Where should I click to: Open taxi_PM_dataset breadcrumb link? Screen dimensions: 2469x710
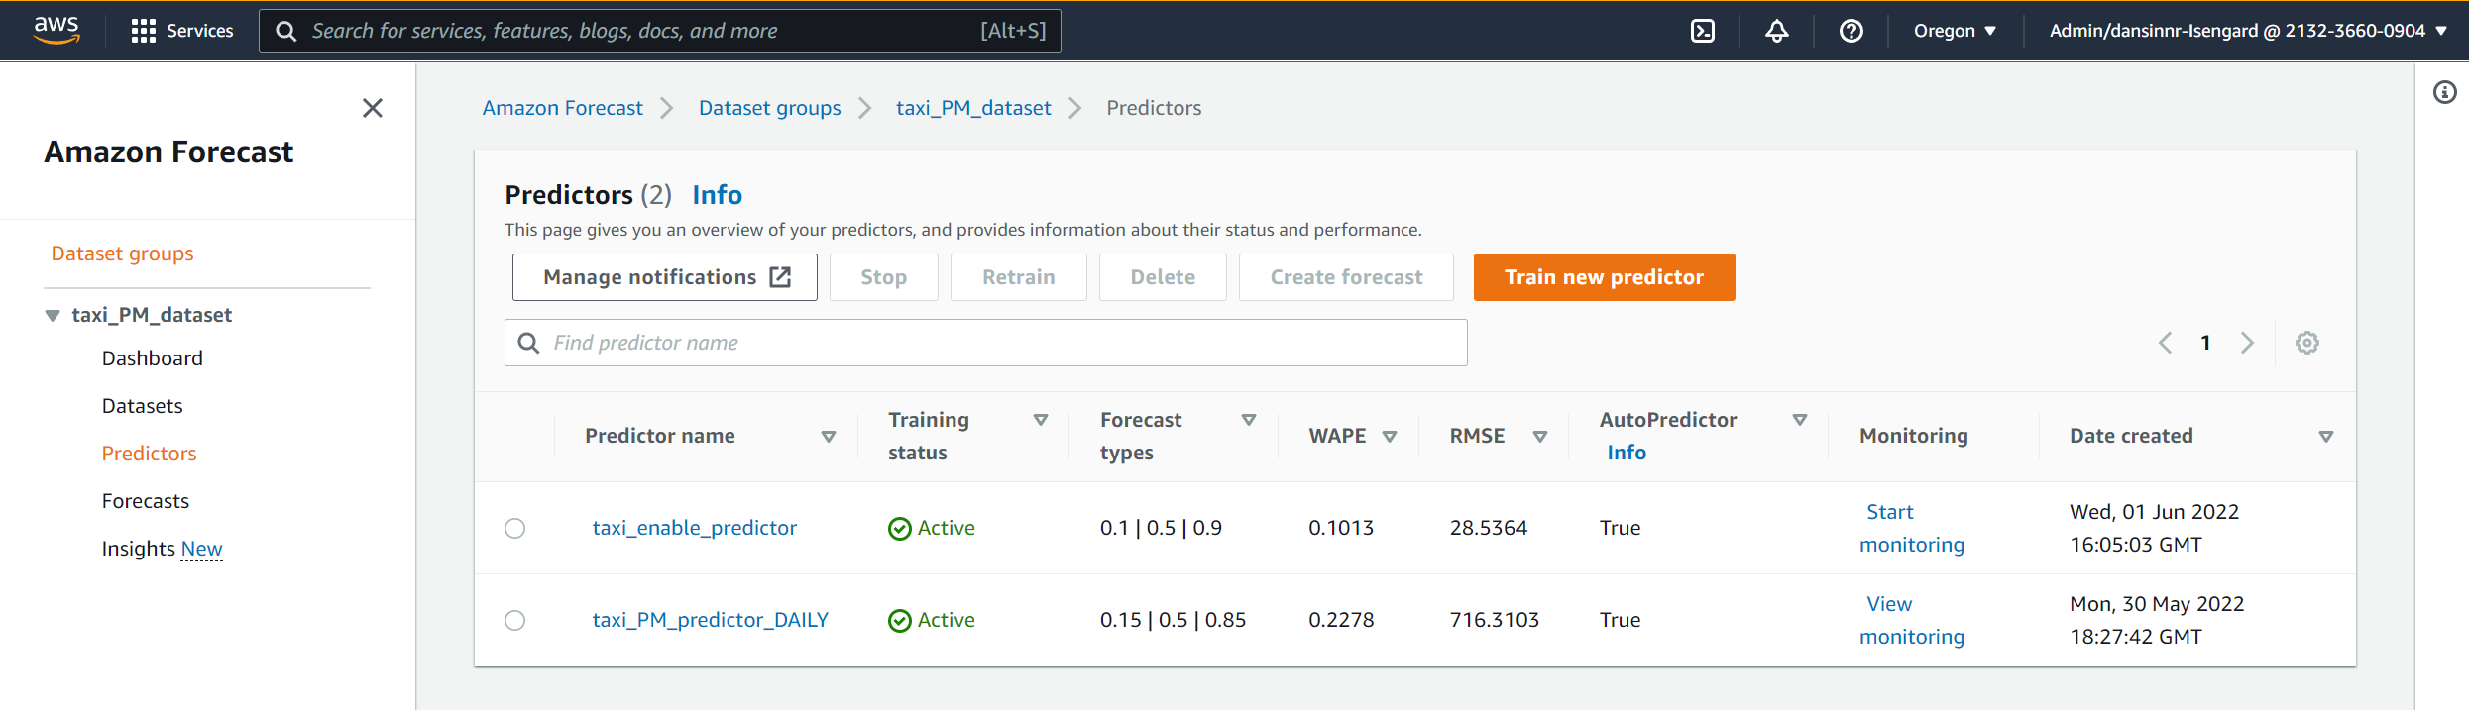point(973,108)
